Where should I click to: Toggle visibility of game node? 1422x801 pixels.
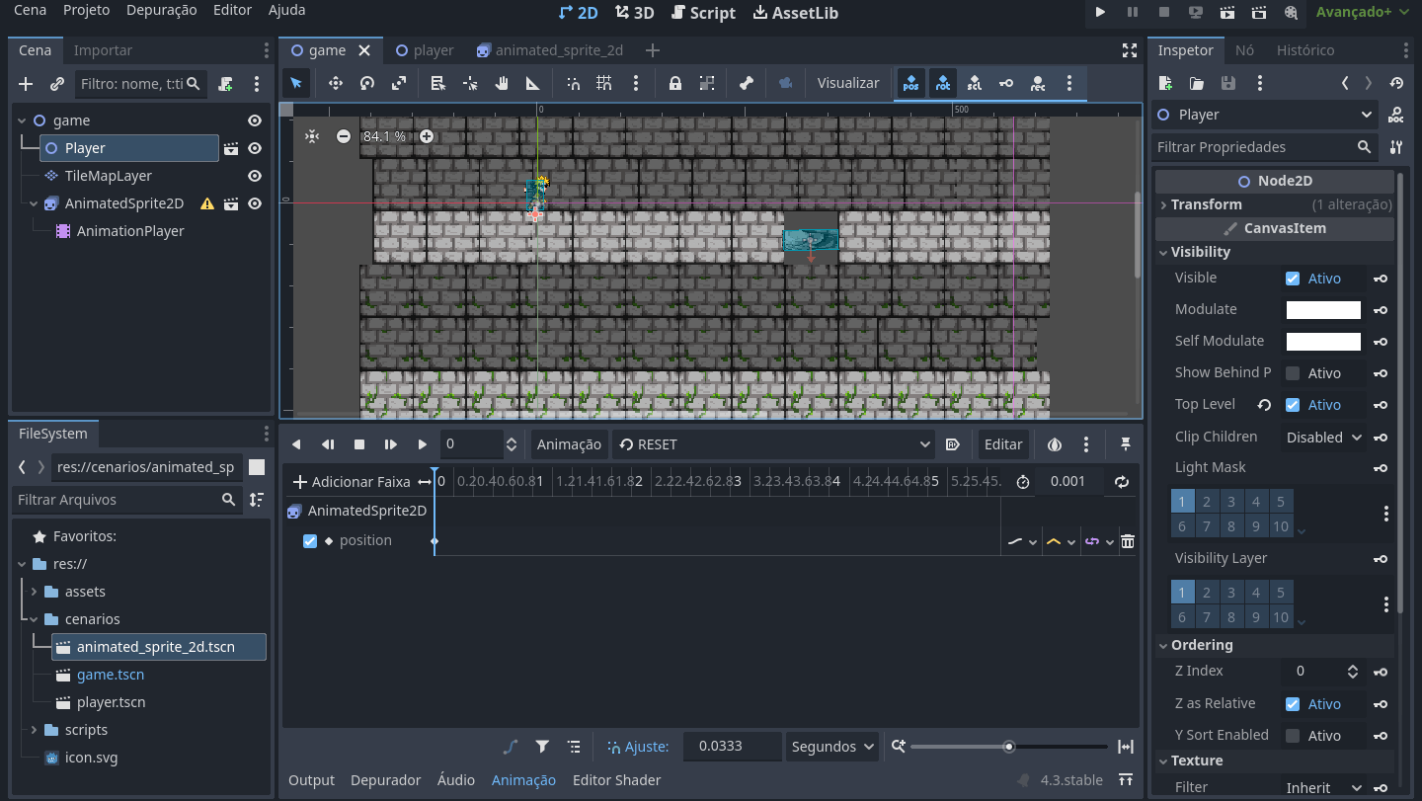point(255,120)
